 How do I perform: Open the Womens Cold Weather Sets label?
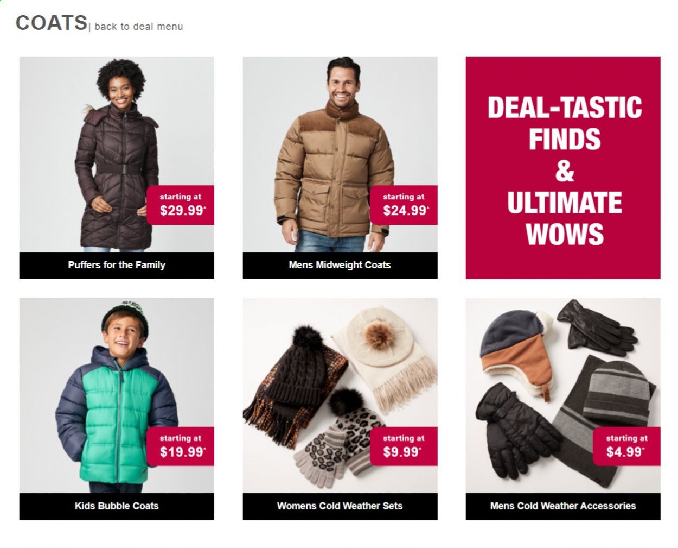coord(340,506)
